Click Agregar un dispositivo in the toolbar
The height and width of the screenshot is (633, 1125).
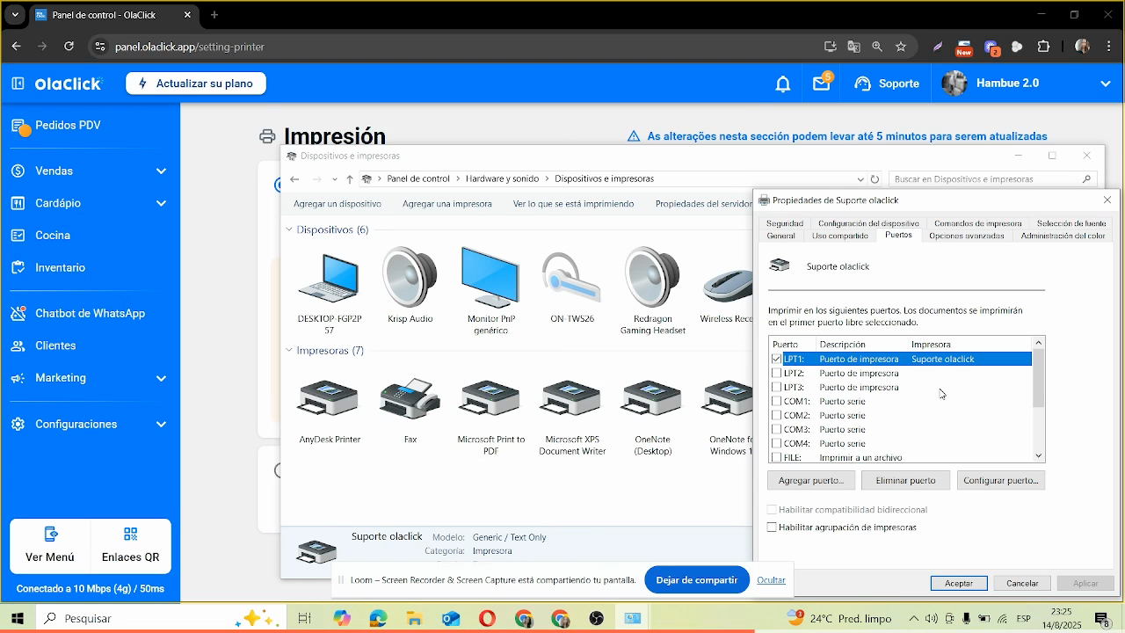(337, 204)
